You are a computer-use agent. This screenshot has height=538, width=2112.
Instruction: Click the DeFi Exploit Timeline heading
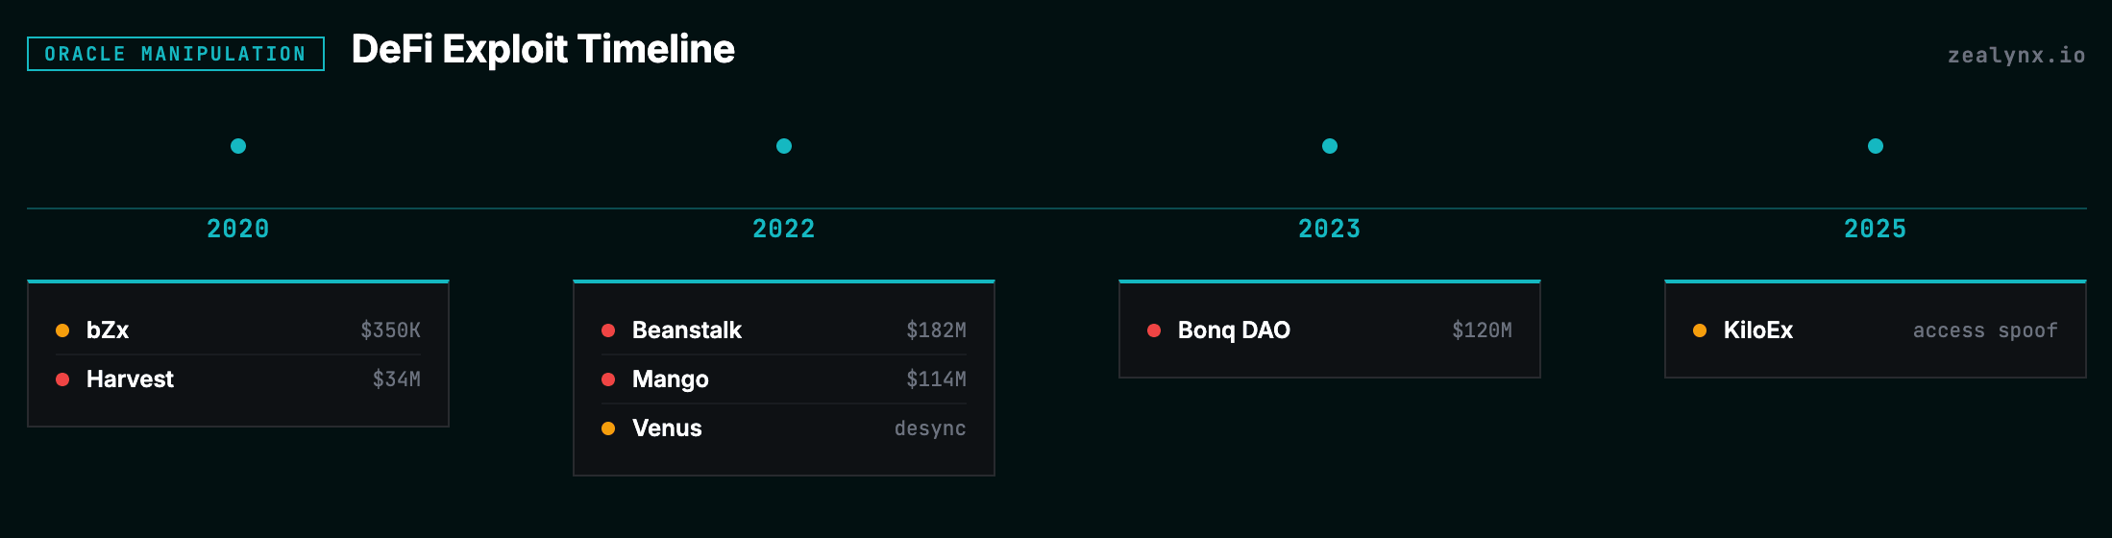pos(543,50)
